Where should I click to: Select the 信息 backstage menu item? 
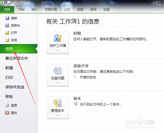(x=19, y=49)
